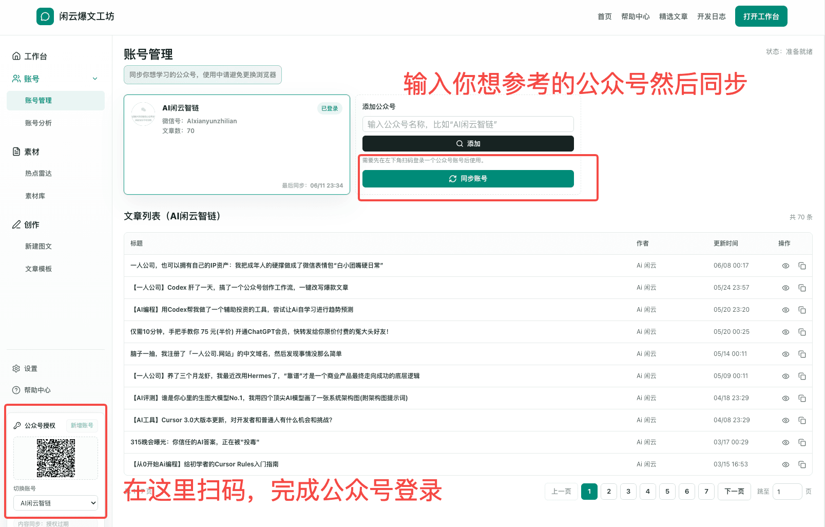Open article titled 315晚会曝光
The height and width of the screenshot is (527, 825).
click(195, 442)
